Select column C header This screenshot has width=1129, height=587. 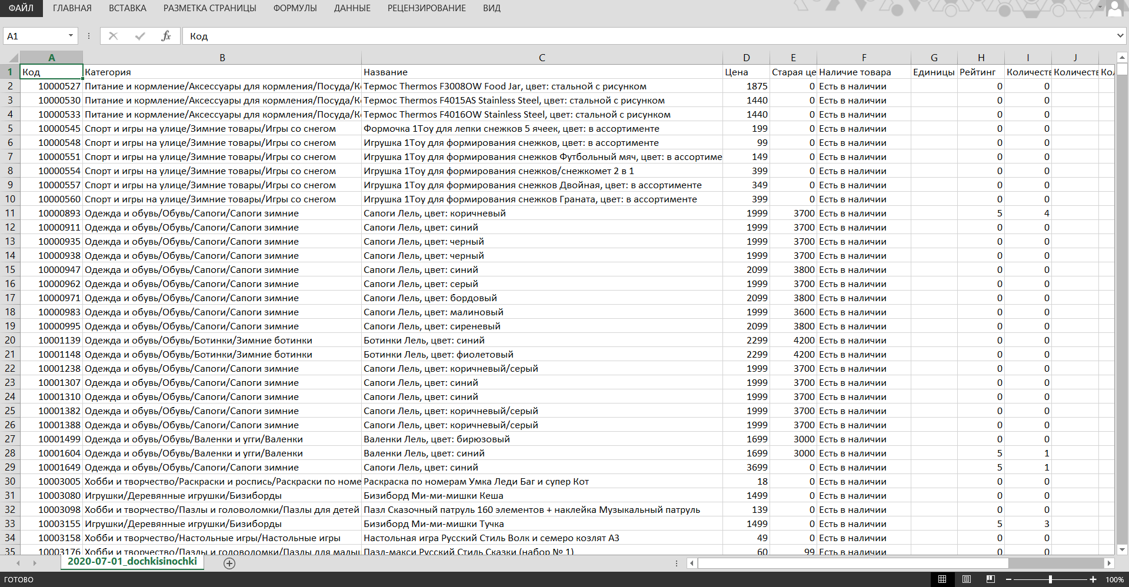(x=542, y=58)
